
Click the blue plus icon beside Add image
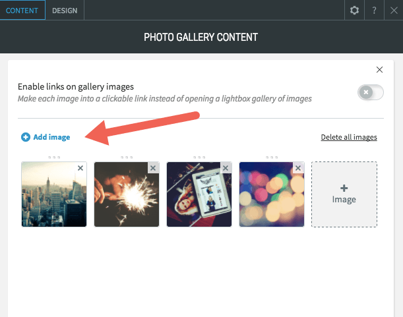pyautogui.click(x=26, y=137)
